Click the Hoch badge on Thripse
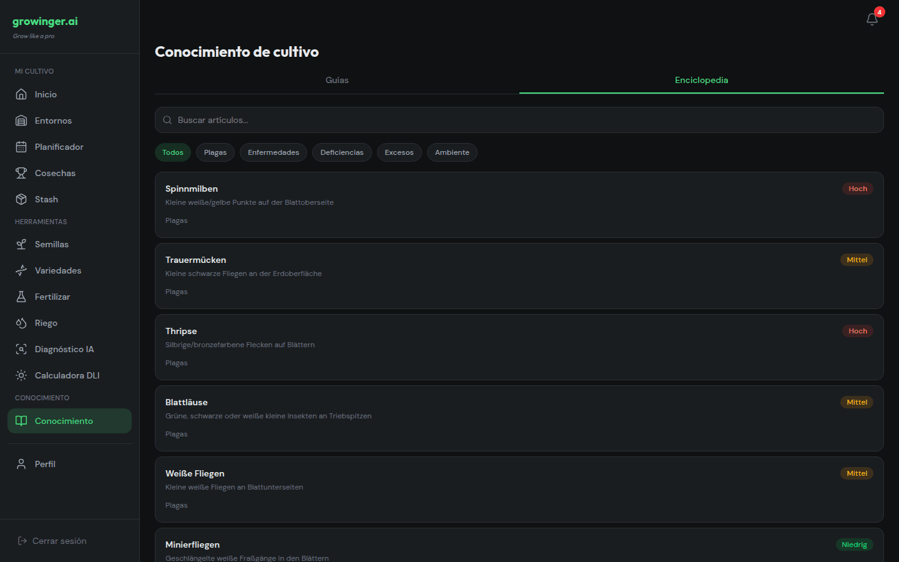 [858, 331]
